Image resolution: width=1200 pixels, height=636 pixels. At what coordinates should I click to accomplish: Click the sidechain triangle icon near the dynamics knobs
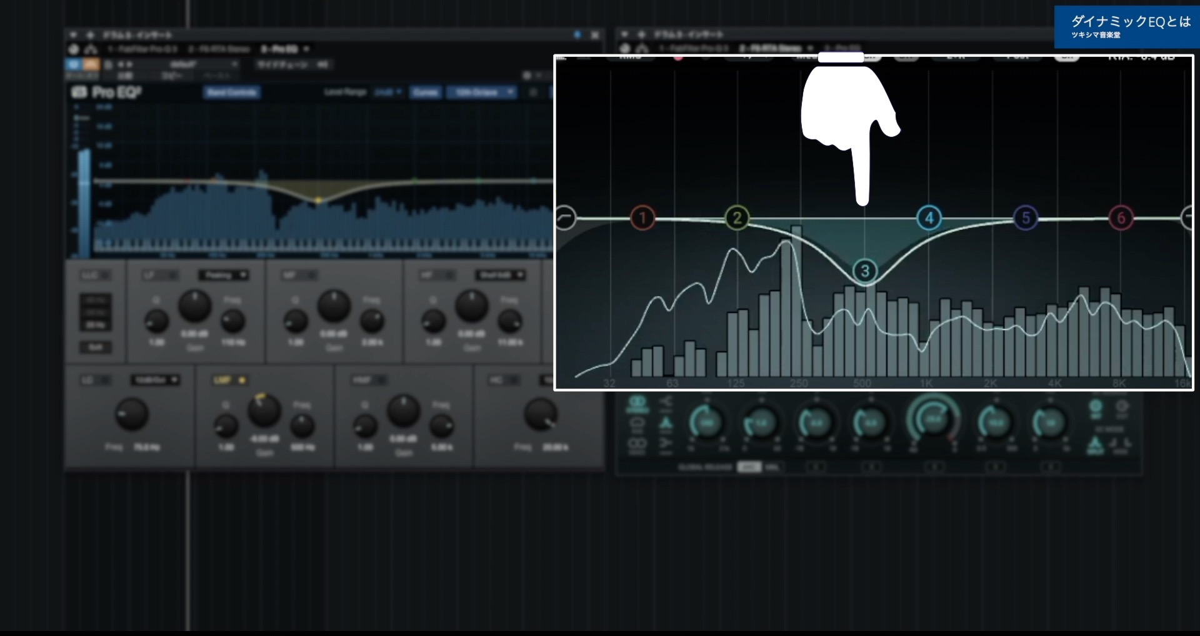667,423
